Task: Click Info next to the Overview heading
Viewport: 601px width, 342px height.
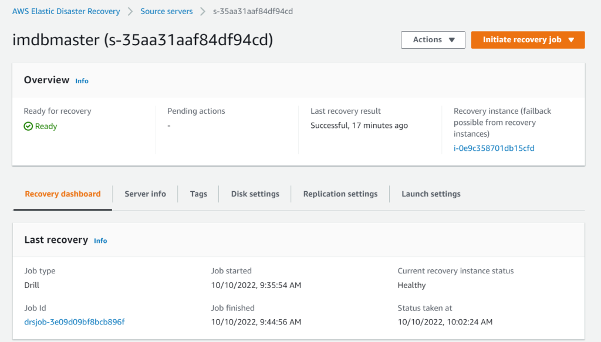Action: (x=82, y=80)
